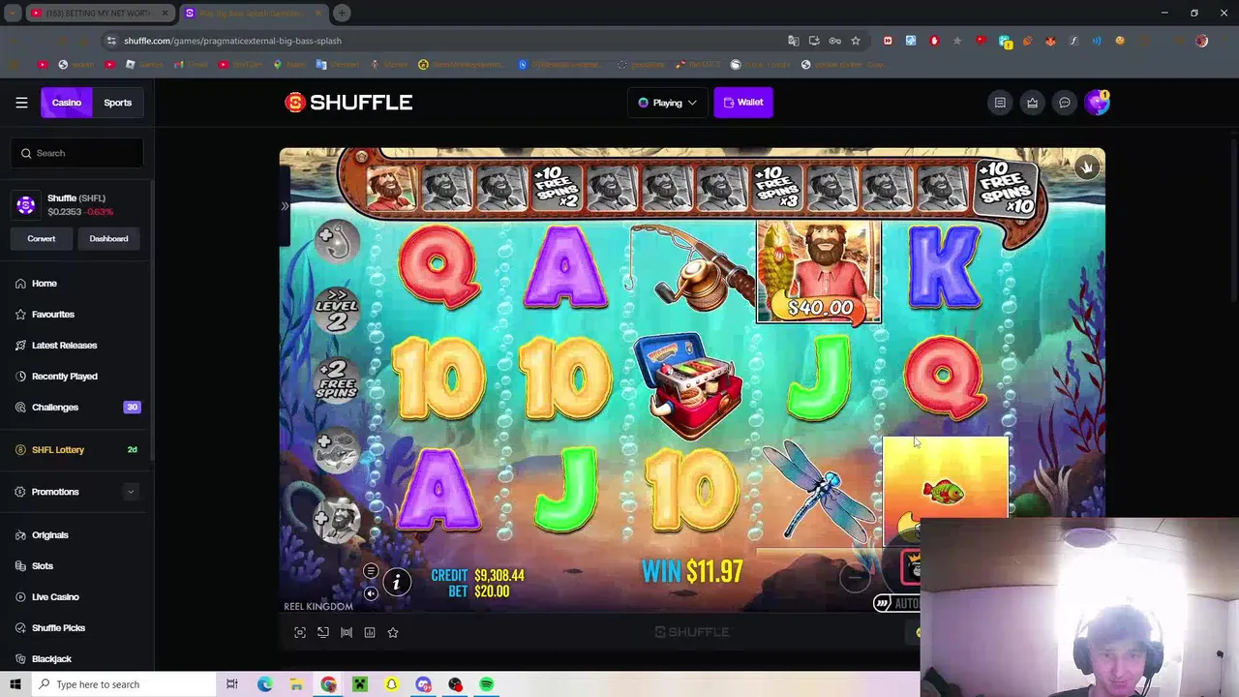Click the extra fisherman modifier icon
Viewport: 1239px width, 697px height.
(337, 521)
